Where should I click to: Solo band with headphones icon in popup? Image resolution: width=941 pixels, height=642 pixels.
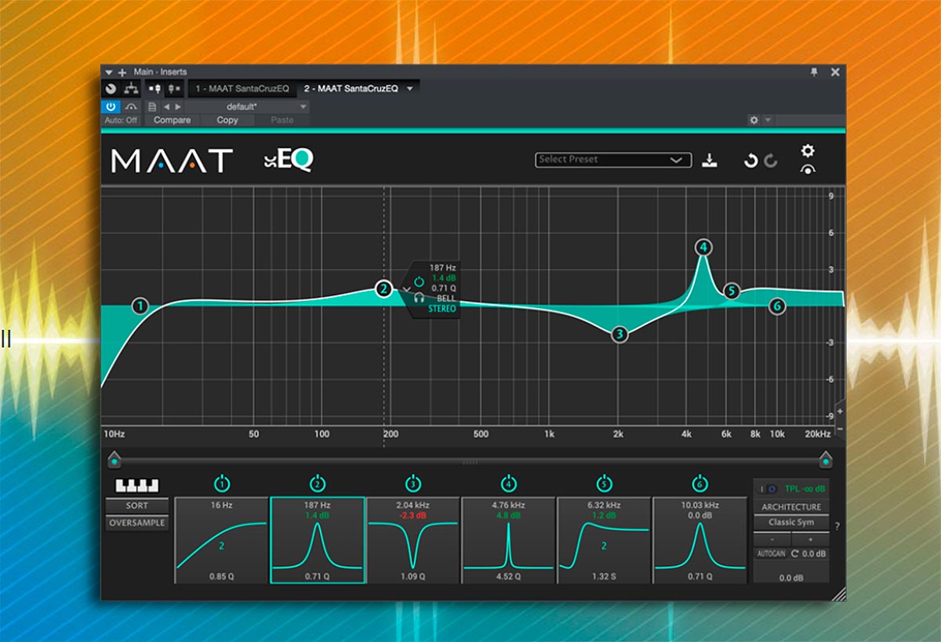[x=420, y=298]
